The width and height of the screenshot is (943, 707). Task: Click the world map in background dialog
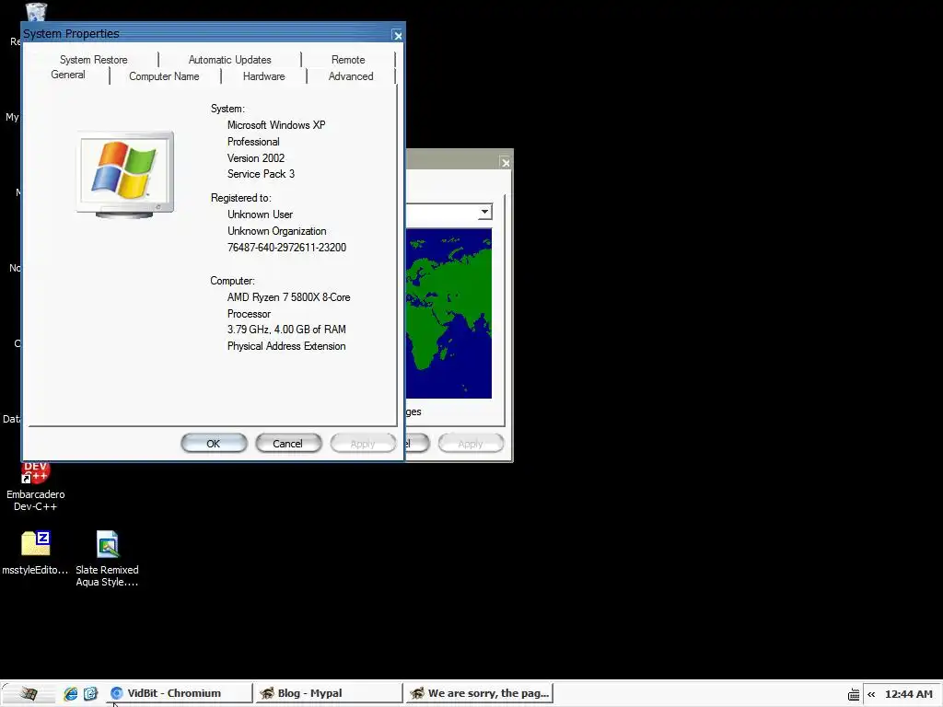pyautogui.click(x=448, y=313)
